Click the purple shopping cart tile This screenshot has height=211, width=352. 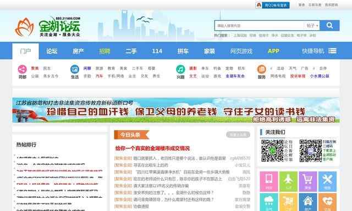coord(308,182)
